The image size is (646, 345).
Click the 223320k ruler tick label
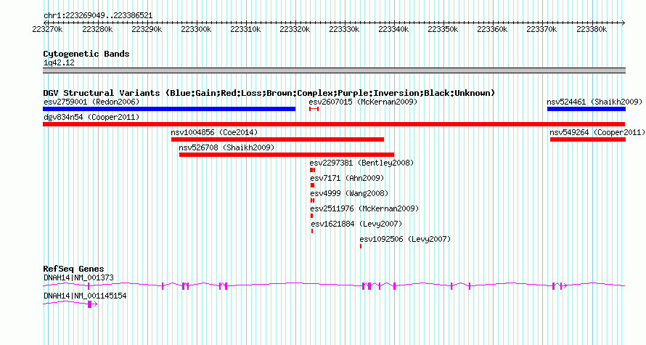click(x=295, y=29)
